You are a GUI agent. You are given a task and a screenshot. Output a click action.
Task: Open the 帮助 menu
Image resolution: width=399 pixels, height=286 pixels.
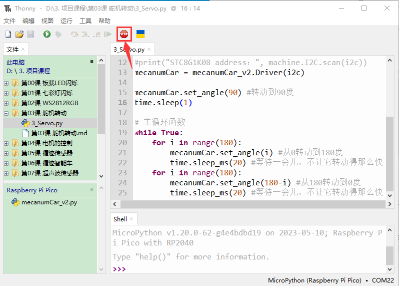click(x=104, y=21)
